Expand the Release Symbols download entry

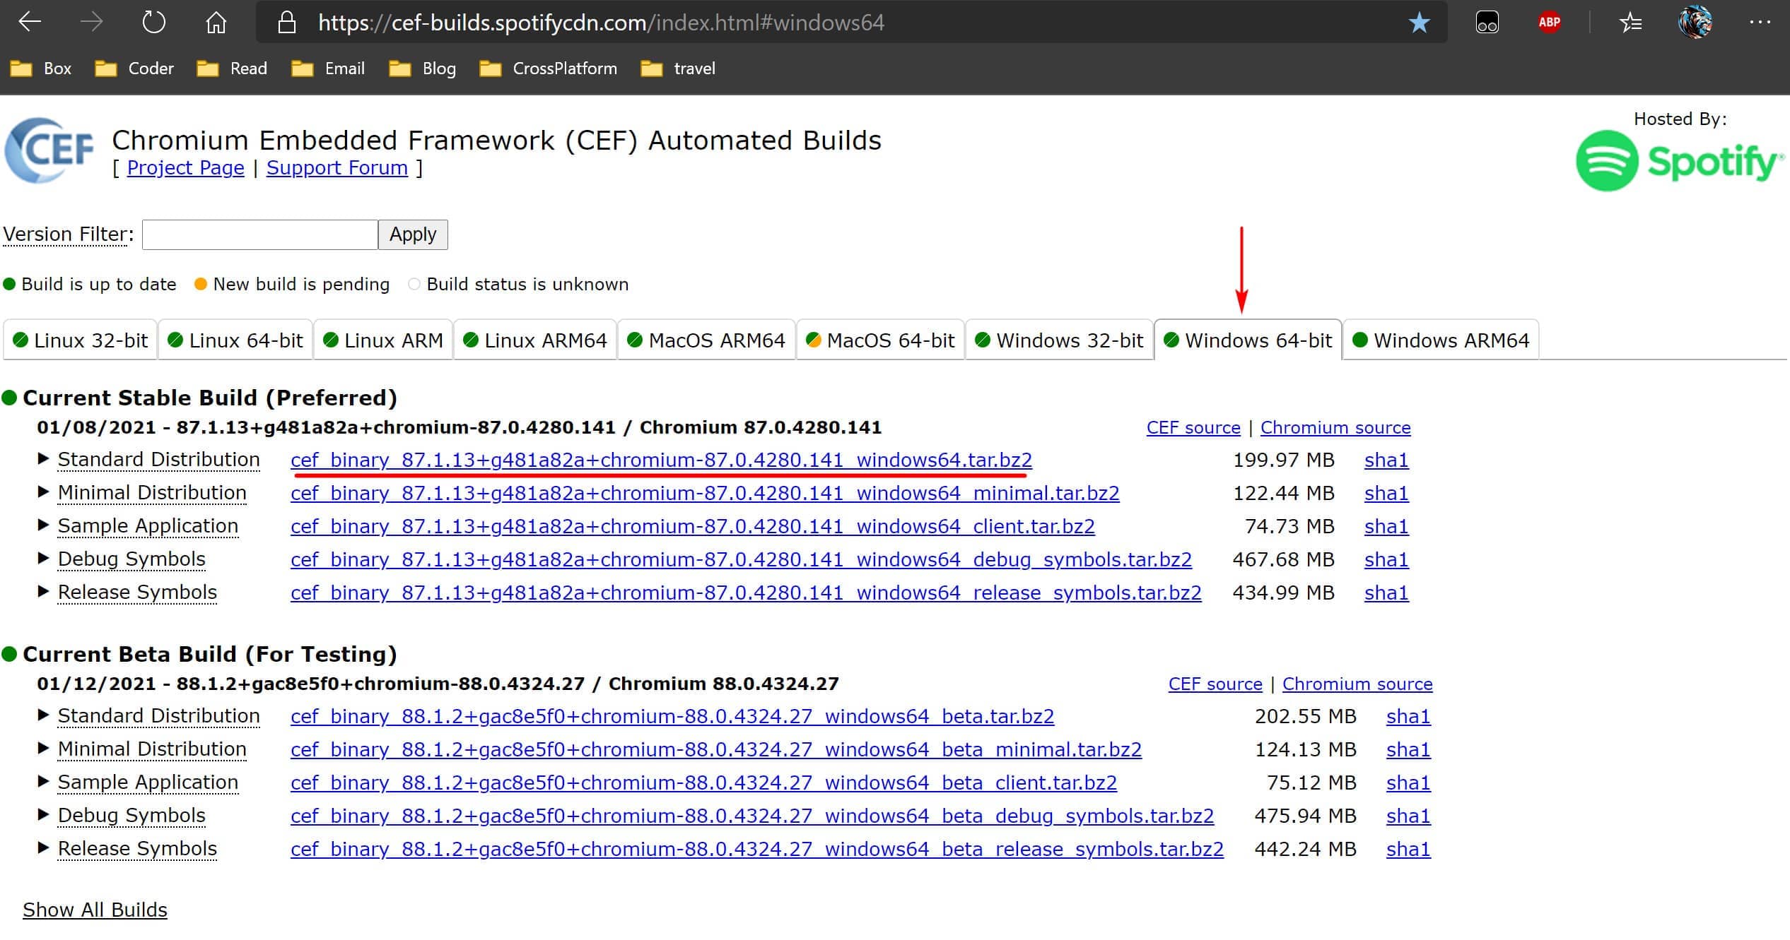[44, 593]
